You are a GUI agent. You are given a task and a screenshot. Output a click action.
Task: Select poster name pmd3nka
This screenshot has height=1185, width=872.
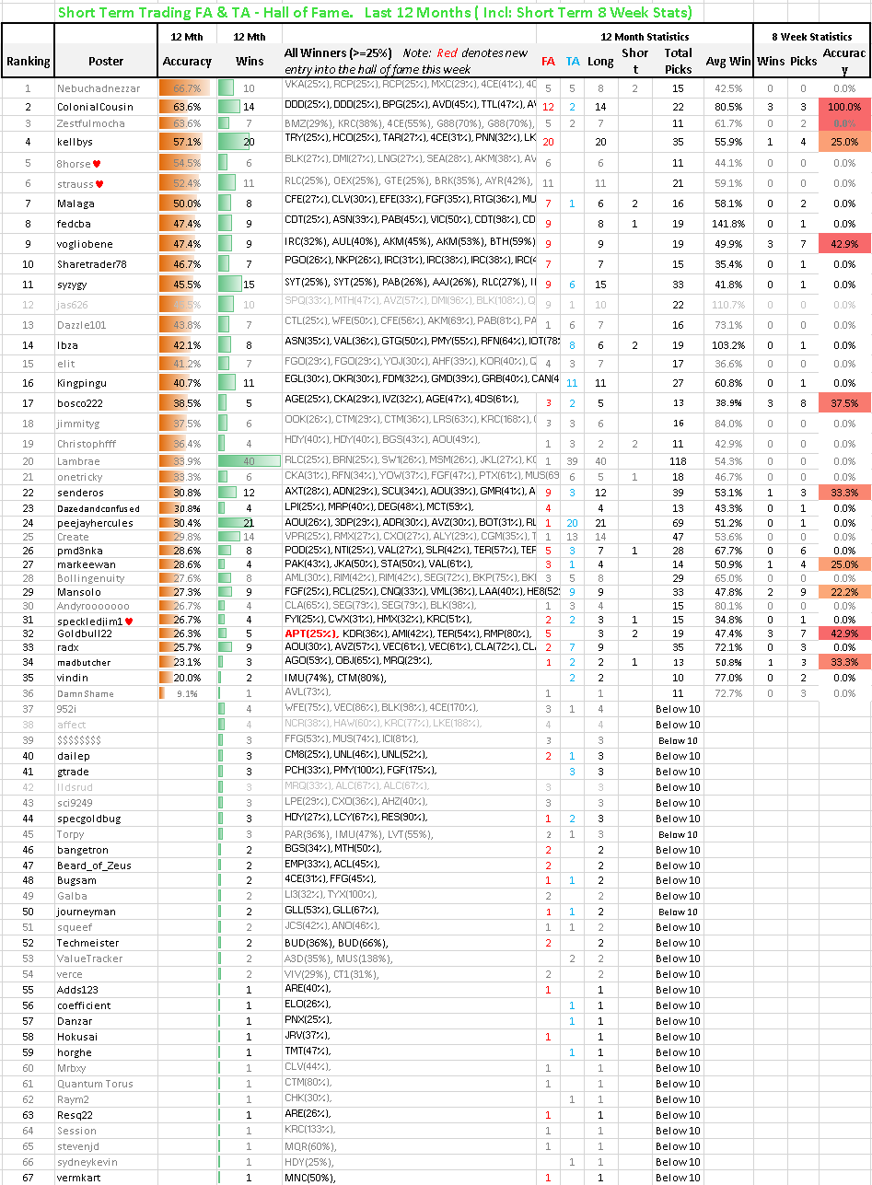pyautogui.click(x=79, y=551)
